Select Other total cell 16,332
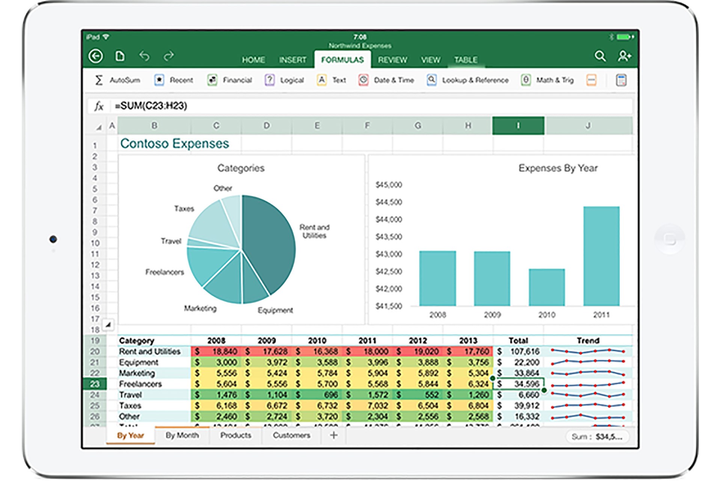This screenshot has width=721, height=481. (518, 417)
